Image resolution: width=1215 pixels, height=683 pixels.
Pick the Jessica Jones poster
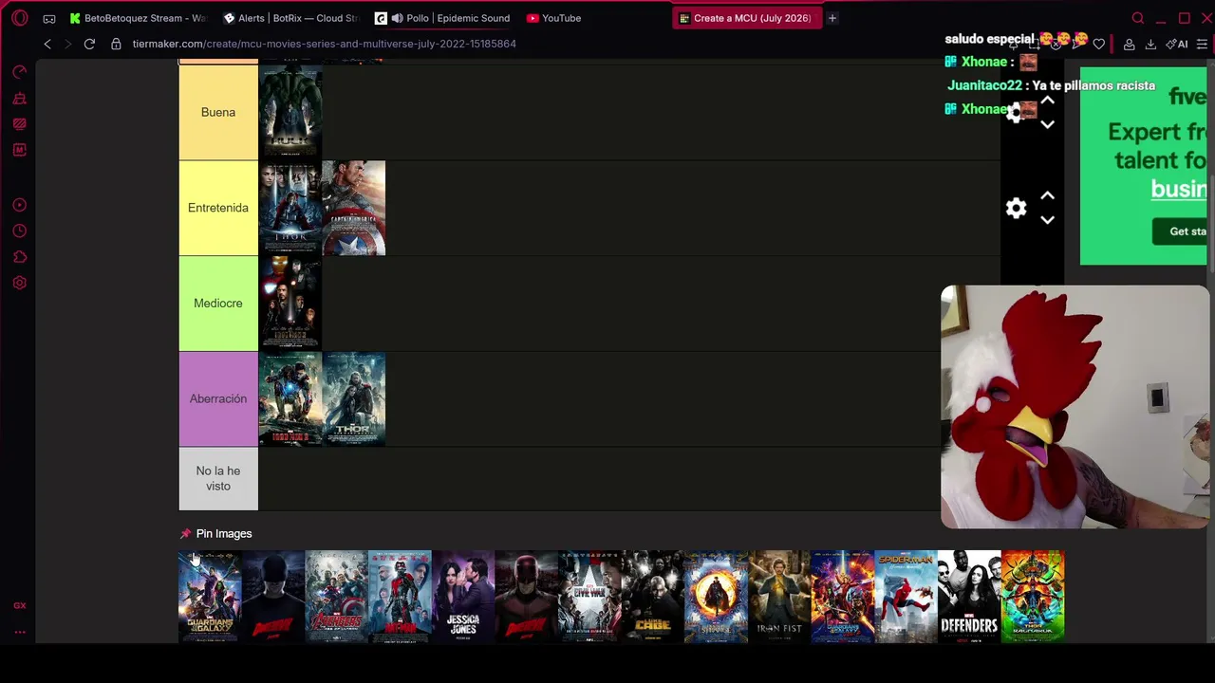(x=463, y=597)
